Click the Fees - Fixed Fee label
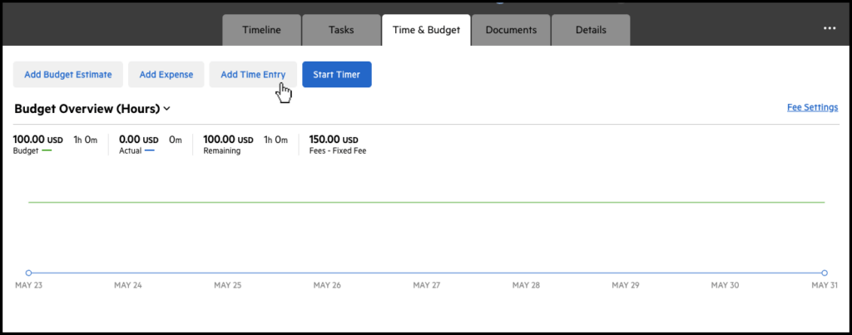 point(338,151)
